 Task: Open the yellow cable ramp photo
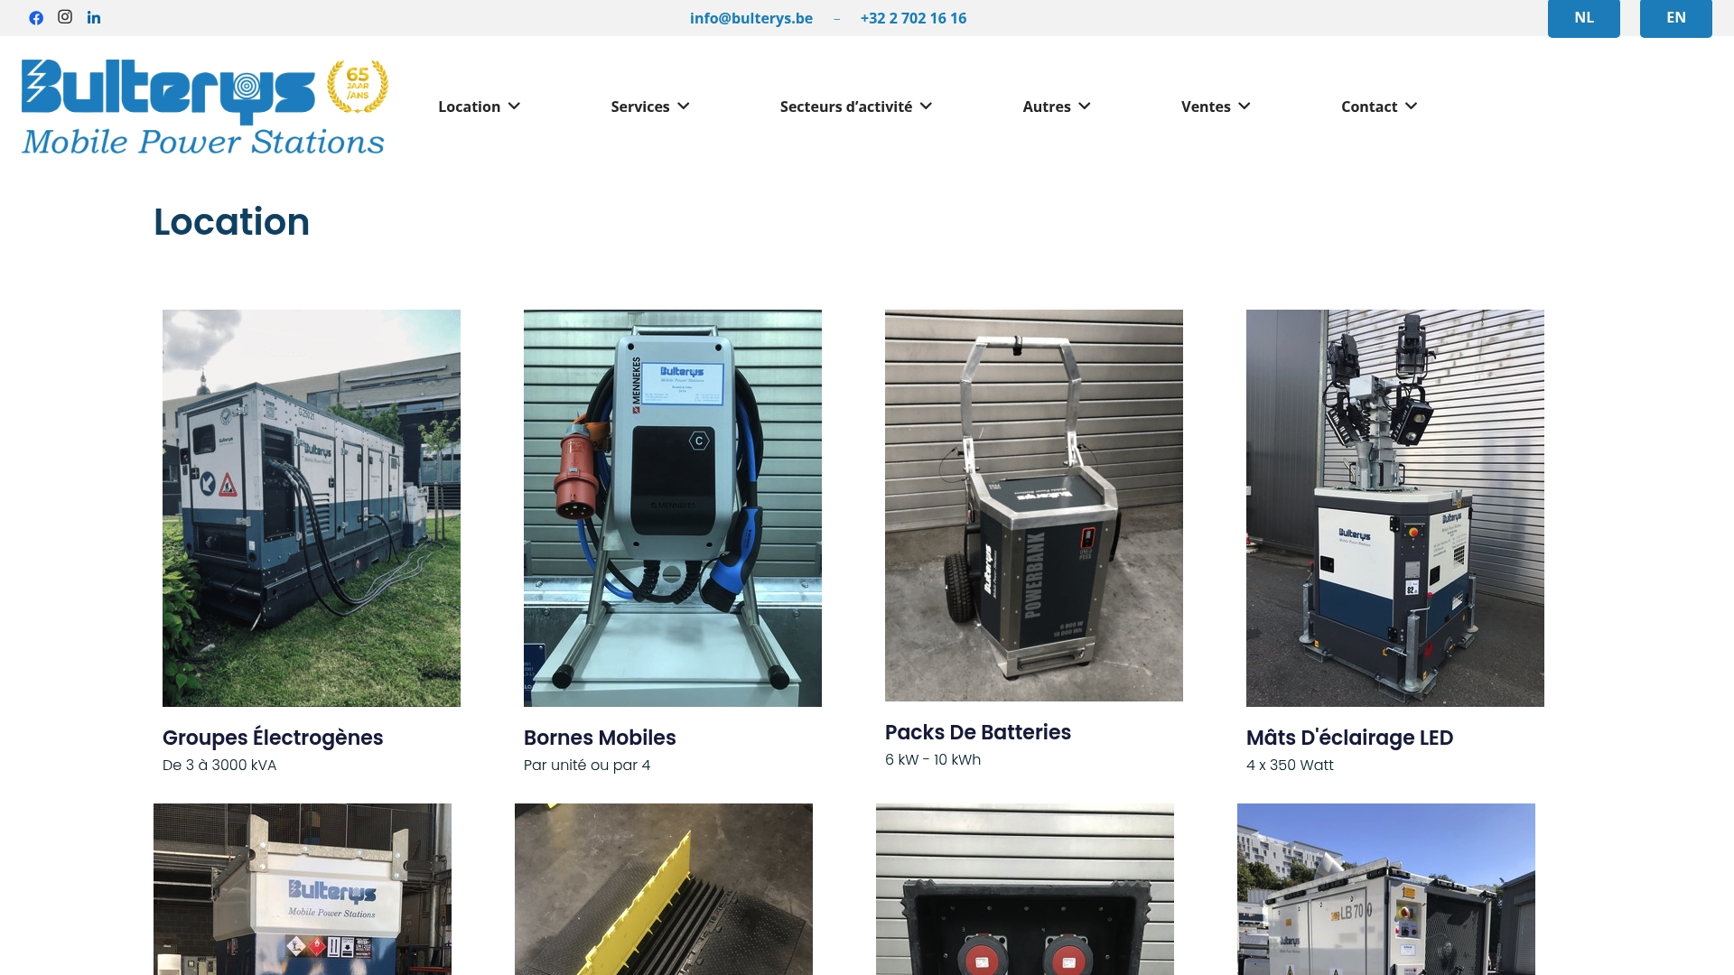pyautogui.click(x=664, y=889)
